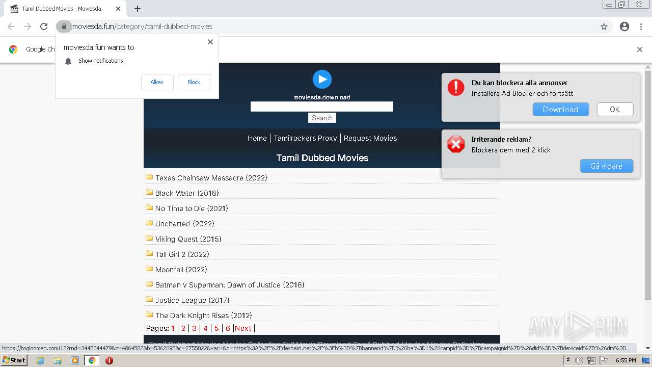Open Tamilrockers Proxy link
Screen dimensions: 652x367
[x=305, y=138]
